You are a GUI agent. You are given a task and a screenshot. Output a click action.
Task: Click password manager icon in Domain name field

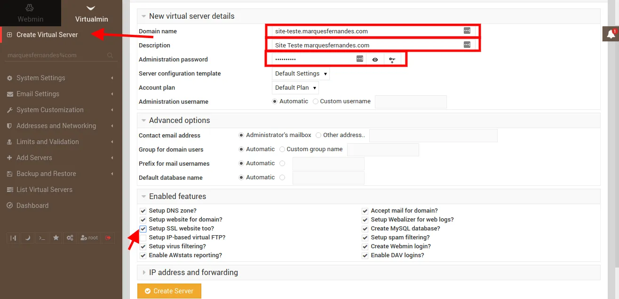[x=467, y=31]
